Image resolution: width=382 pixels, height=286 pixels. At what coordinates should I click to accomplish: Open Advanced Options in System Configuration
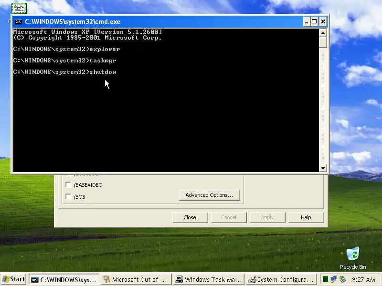pyautogui.click(x=209, y=195)
